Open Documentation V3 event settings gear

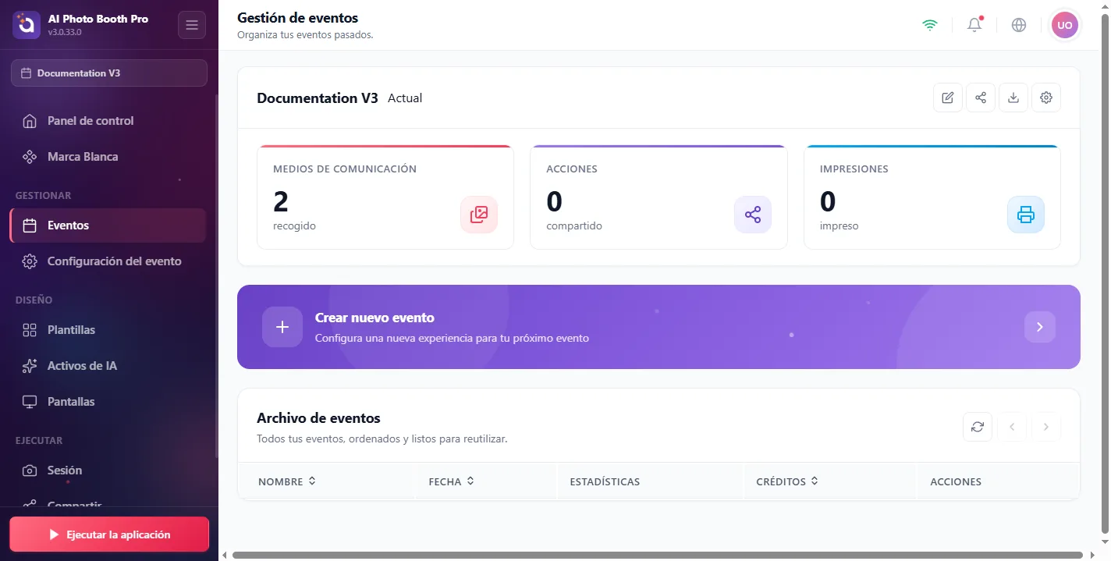pyautogui.click(x=1046, y=98)
